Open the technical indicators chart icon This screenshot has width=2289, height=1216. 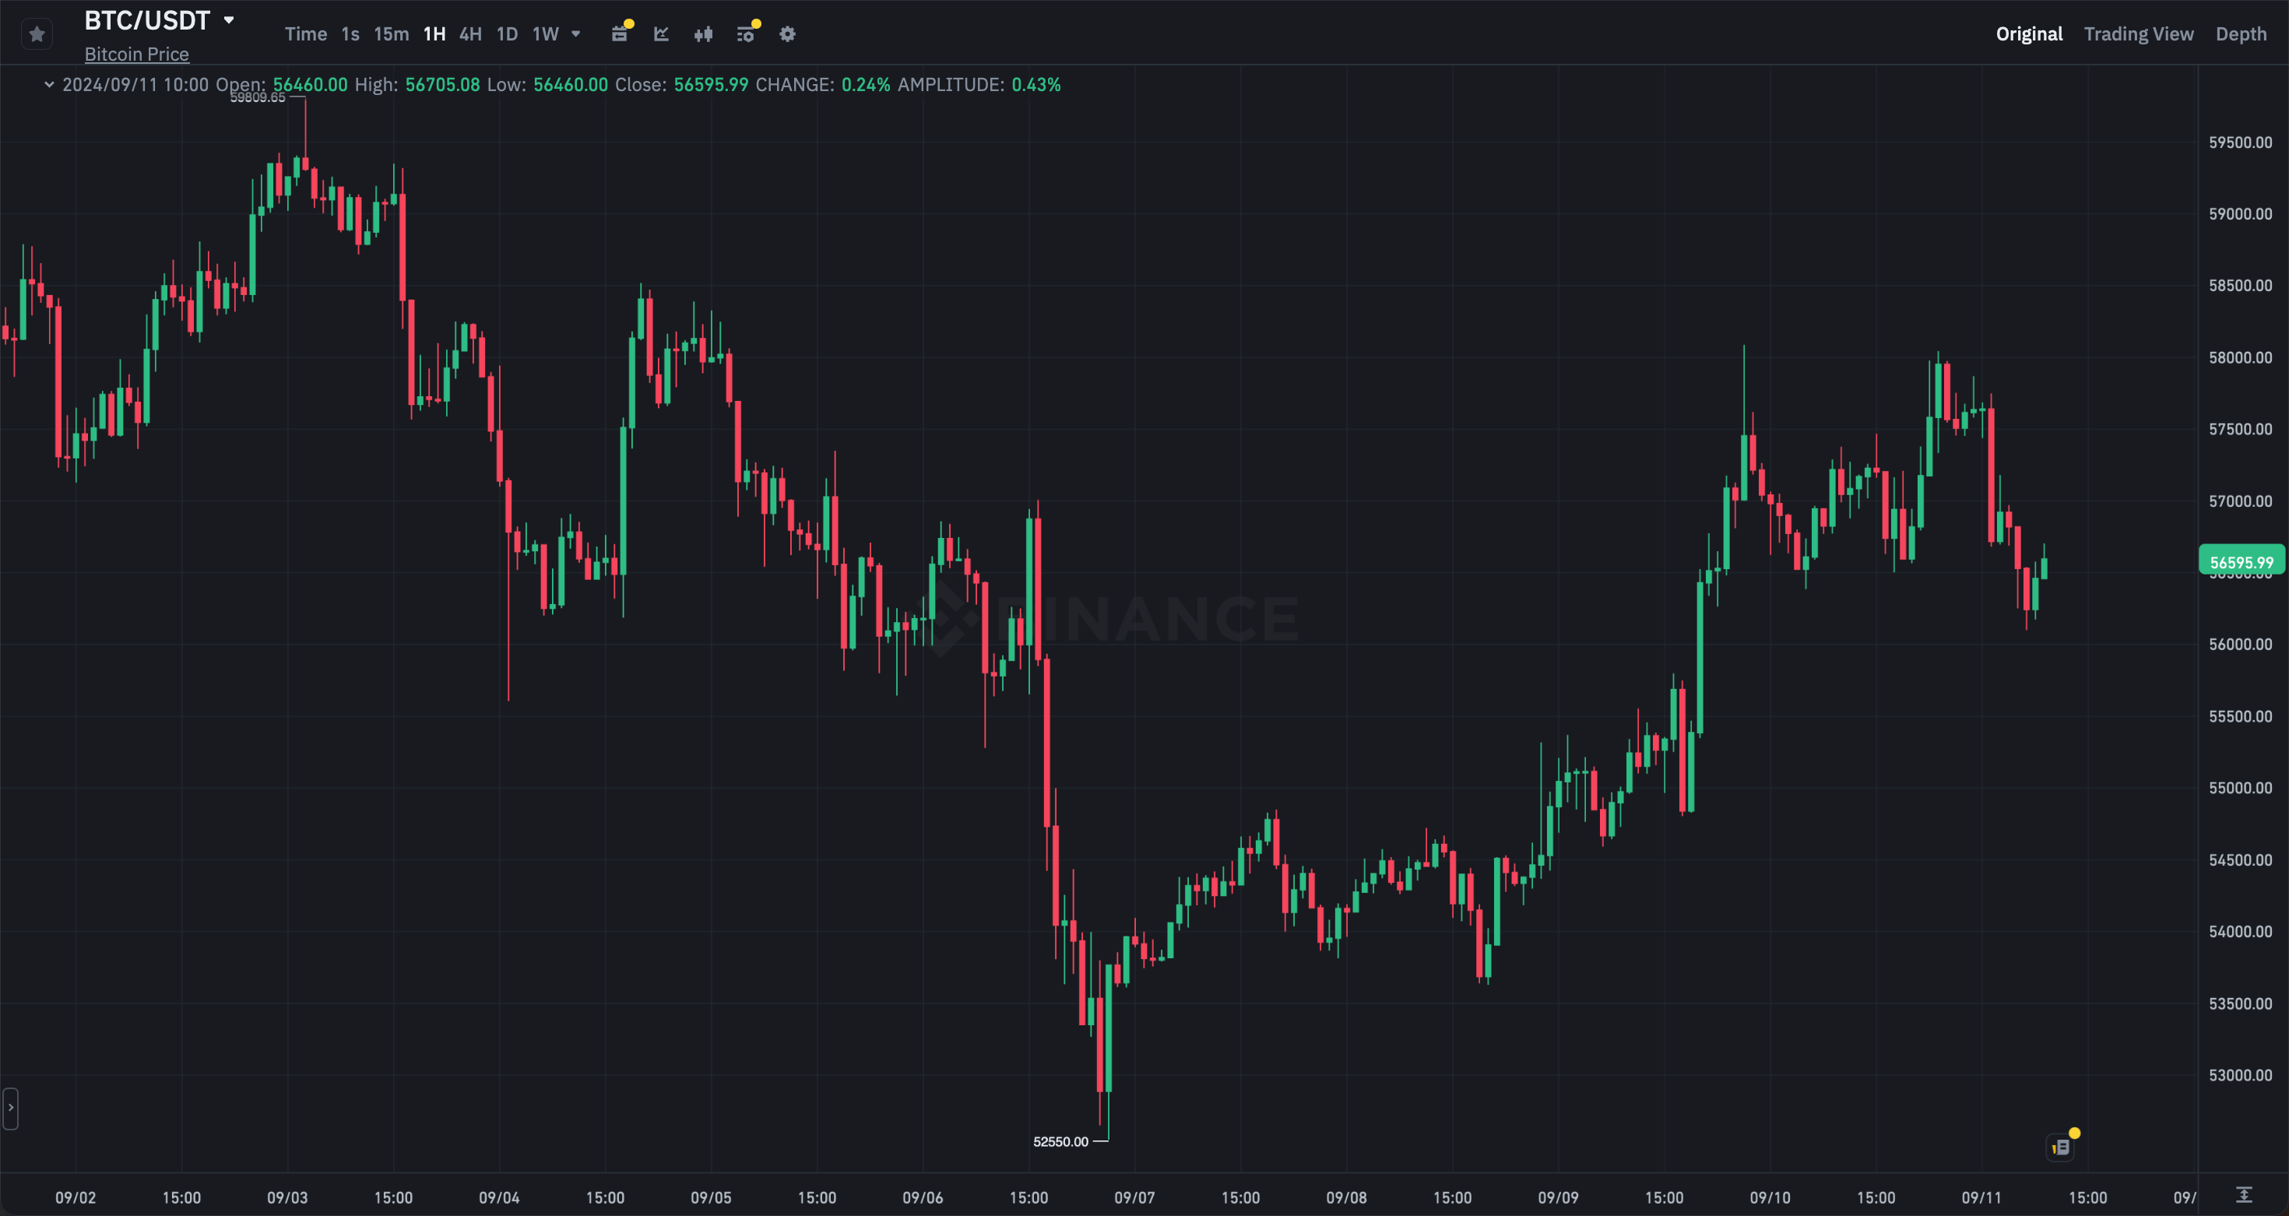tap(661, 34)
